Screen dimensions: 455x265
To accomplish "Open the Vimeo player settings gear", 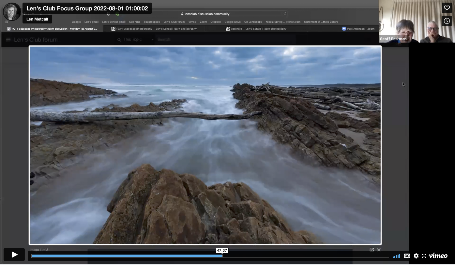I will (416, 256).
